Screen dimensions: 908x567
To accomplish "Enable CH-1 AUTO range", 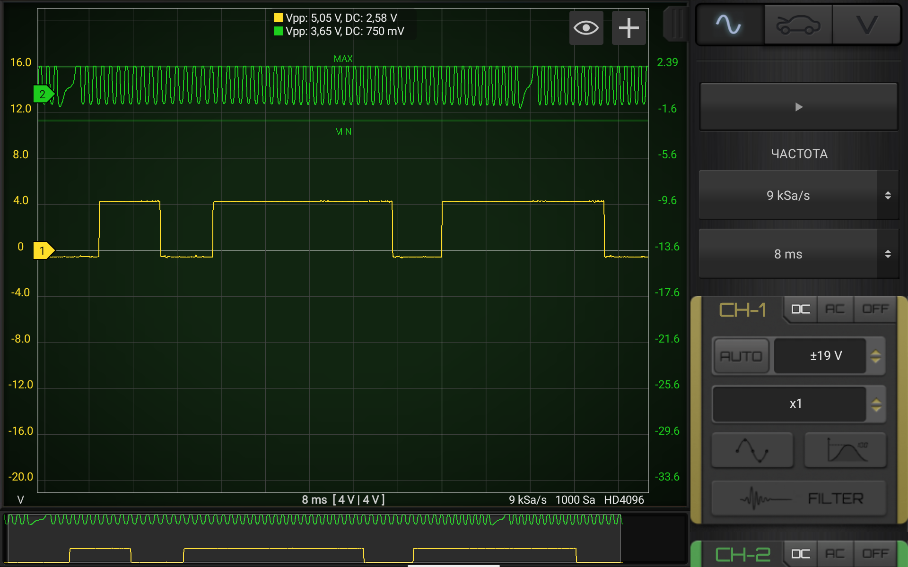I will pyautogui.click(x=741, y=356).
